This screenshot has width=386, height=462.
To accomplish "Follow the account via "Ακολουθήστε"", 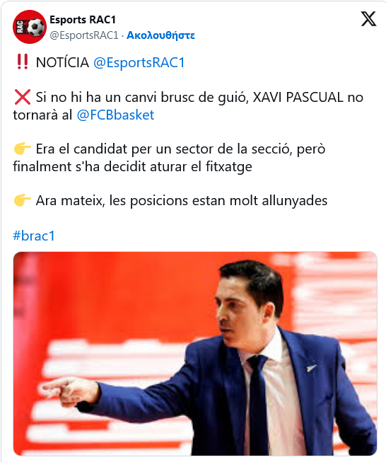I will (x=160, y=35).
